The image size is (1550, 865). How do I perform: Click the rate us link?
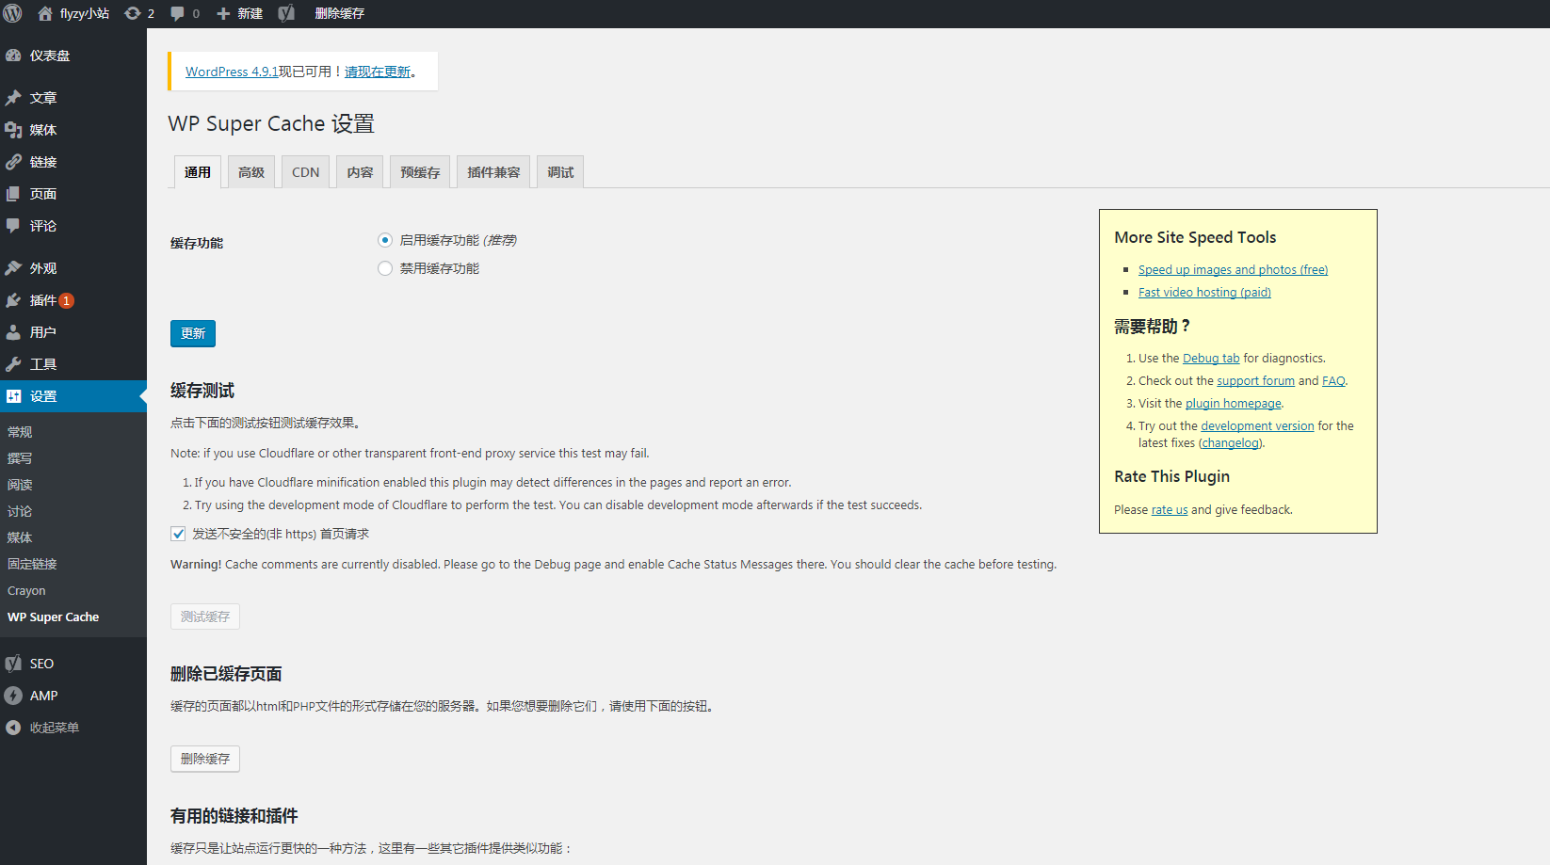[1170, 509]
